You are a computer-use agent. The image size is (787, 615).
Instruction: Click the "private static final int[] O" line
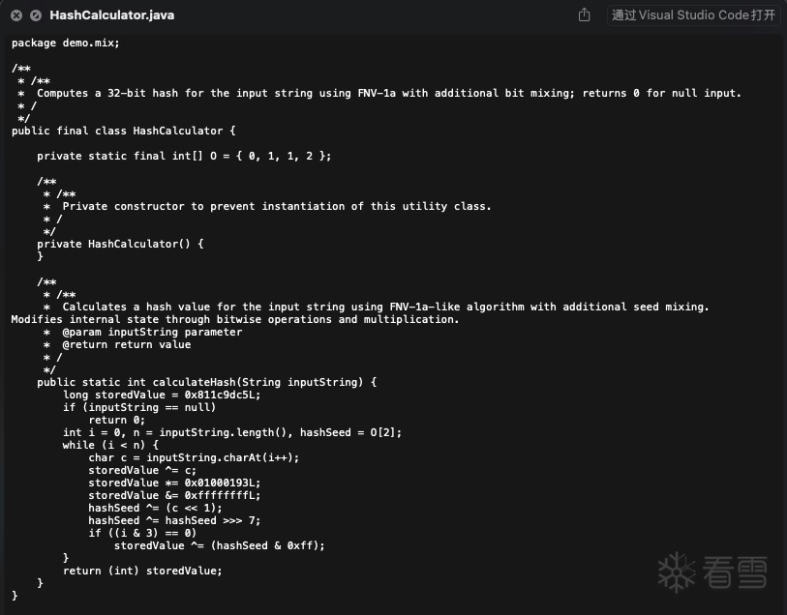click(184, 156)
